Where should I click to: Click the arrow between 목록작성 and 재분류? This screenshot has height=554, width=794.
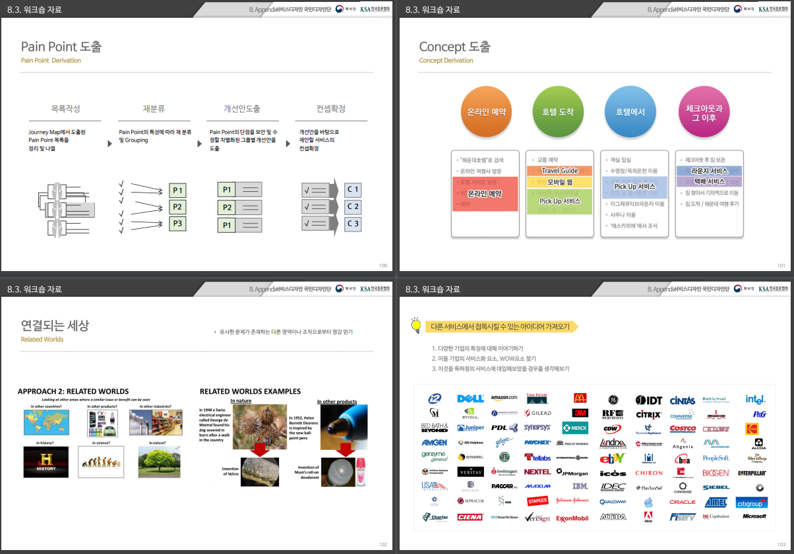pyautogui.click(x=109, y=143)
